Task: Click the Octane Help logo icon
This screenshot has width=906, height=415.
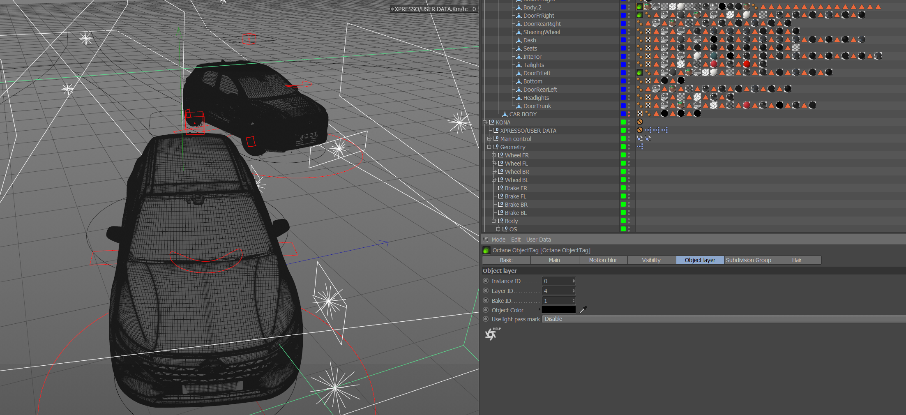Action: click(491, 334)
